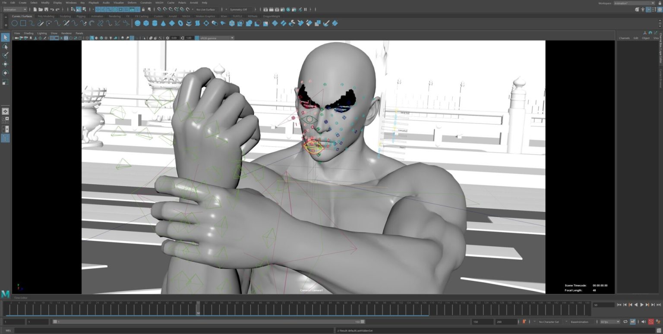The image size is (663, 334).
Task: Enable looping playback with the cycle icon
Action: 625,321
